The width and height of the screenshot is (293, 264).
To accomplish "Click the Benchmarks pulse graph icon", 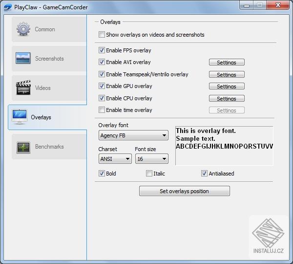I will point(23,147).
